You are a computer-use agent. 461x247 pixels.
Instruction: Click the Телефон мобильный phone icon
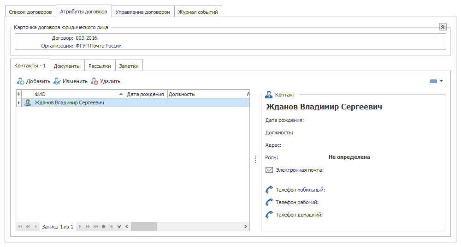point(269,190)
